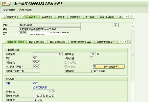
Task: Open the 仓储地点库存 tab
Action: coord(107,17)
